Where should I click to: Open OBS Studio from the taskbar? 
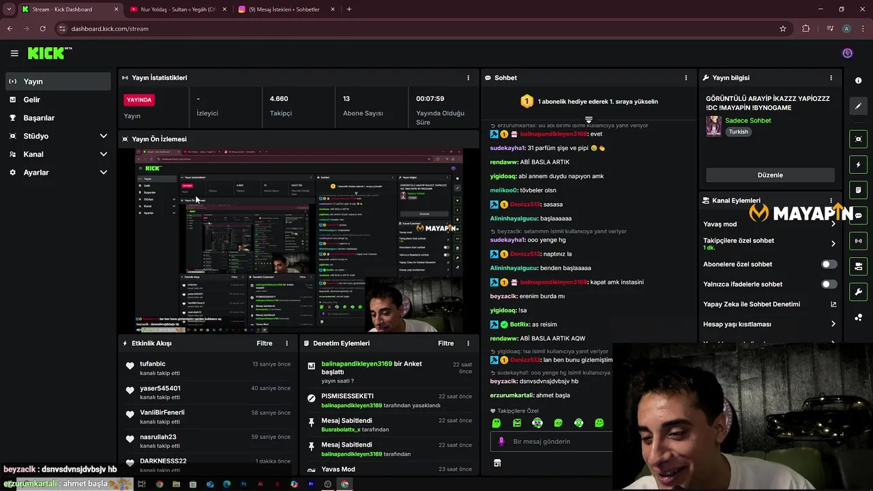[328, 484]
